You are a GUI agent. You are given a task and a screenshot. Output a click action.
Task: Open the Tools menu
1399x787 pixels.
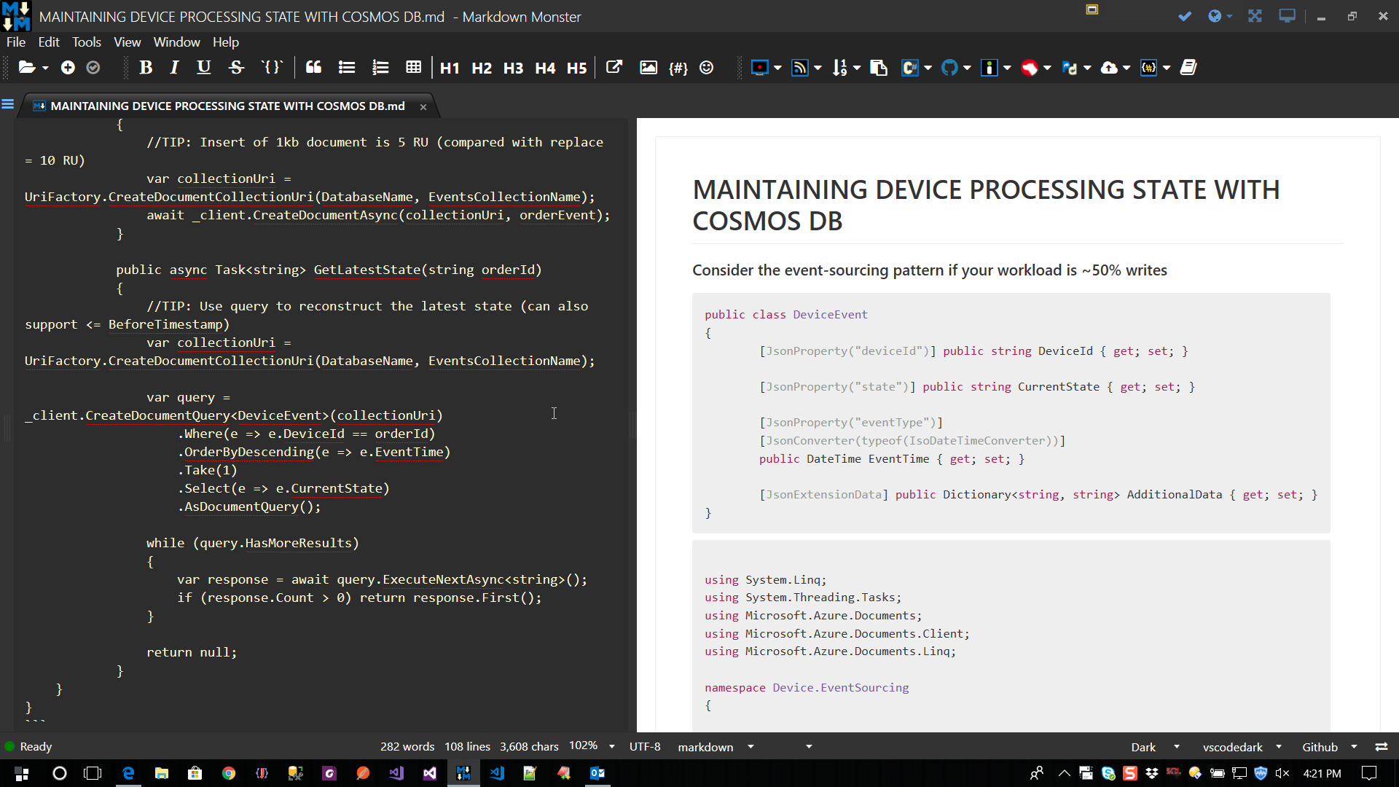point(86,42)
